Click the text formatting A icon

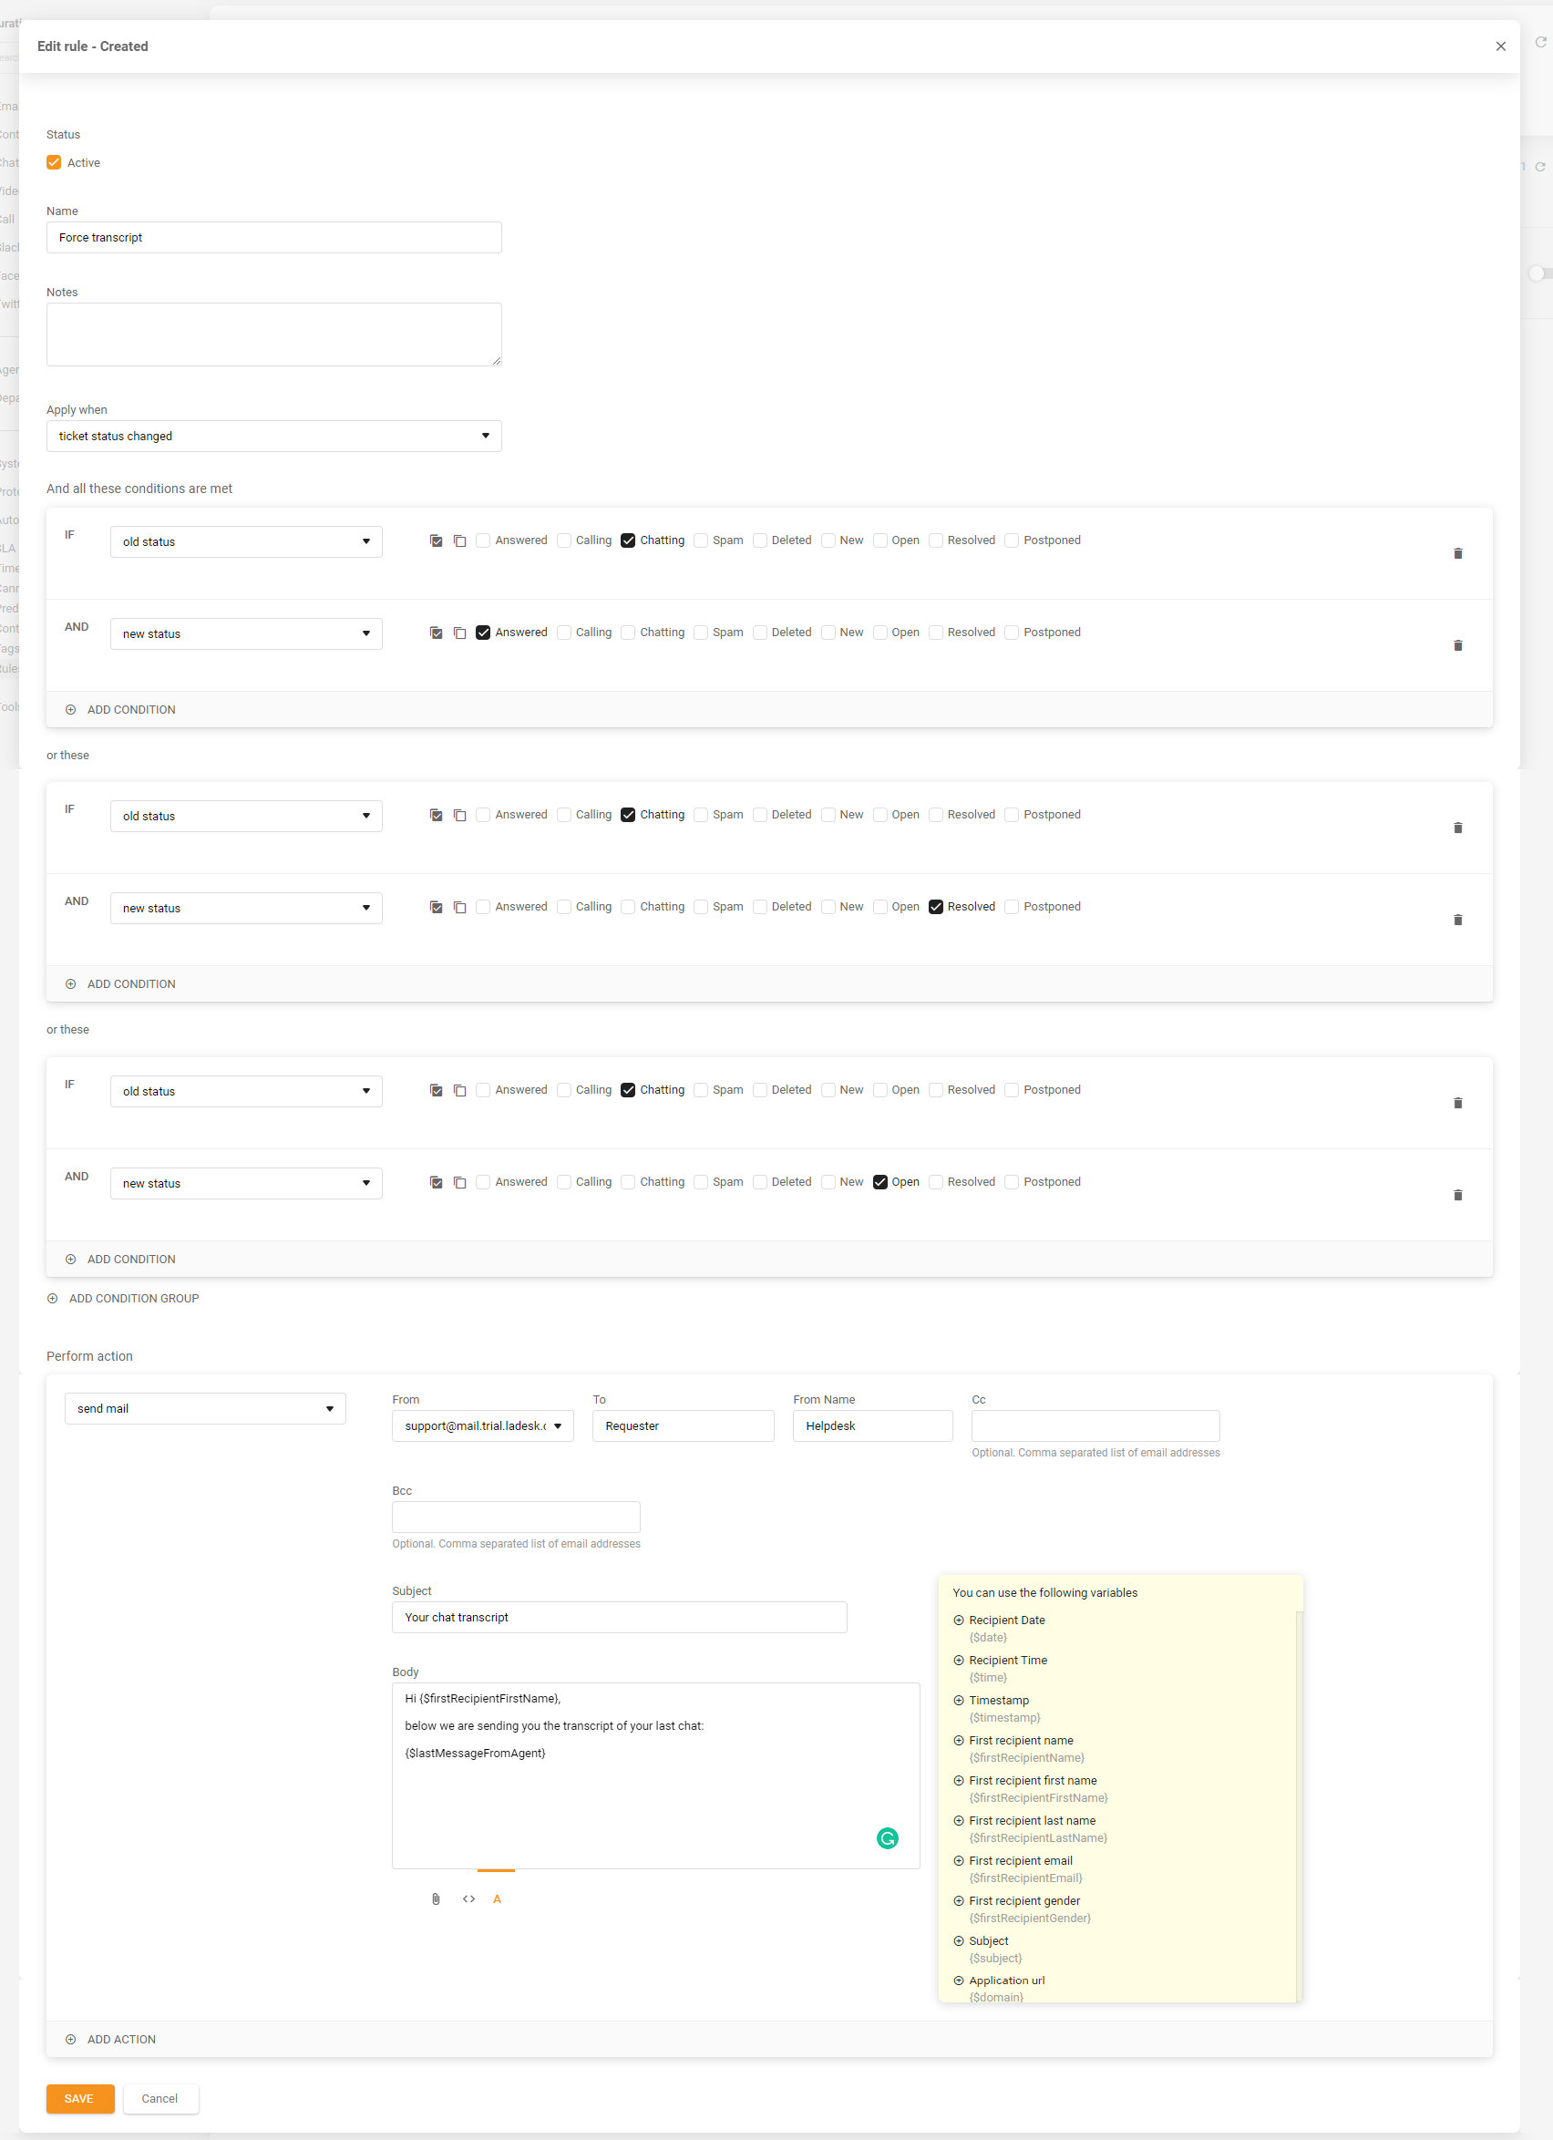click(497, 1898)
